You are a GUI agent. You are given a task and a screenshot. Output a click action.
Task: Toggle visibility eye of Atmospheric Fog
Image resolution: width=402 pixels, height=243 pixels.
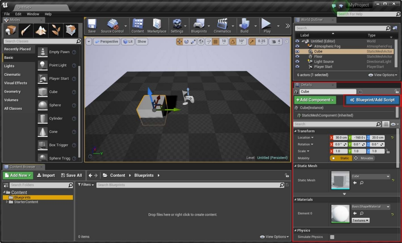pyautogui.click(x=297, y=46)
